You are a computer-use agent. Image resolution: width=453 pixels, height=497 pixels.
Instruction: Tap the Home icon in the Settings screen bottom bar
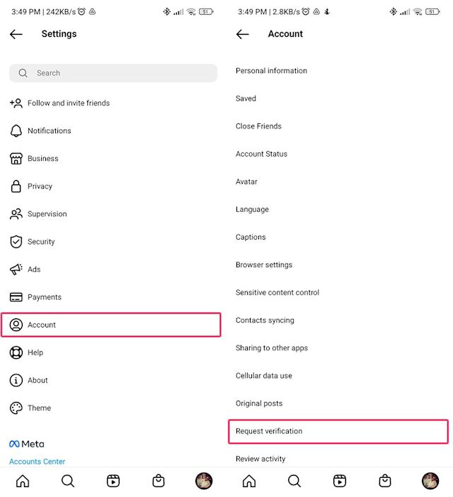coord(23,481)
